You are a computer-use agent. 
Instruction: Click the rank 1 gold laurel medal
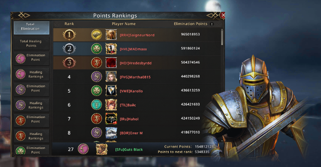coord(69,35)
